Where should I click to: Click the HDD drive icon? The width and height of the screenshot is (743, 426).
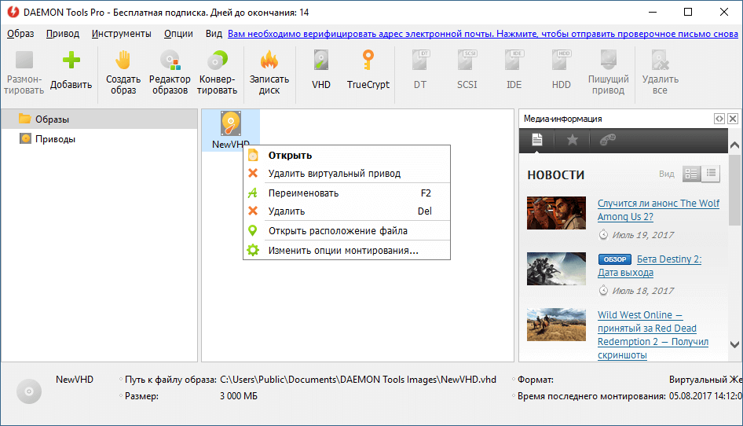point(561,61)
